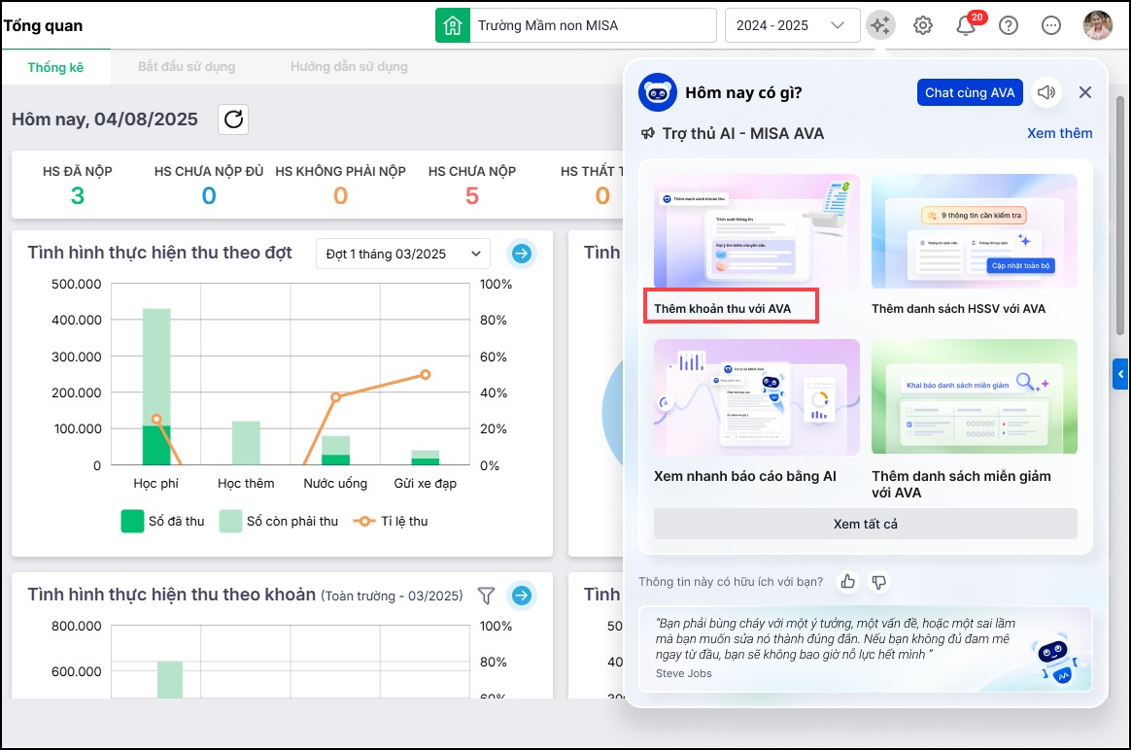Viewport: 1131px width, 750px height.
Task: Open Thêm khoản thu với AVA thumbnail
Action: click(757, 231)
